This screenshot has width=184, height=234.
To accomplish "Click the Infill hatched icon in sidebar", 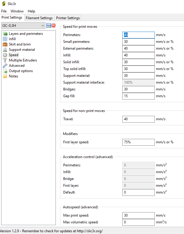I will 5,39.
